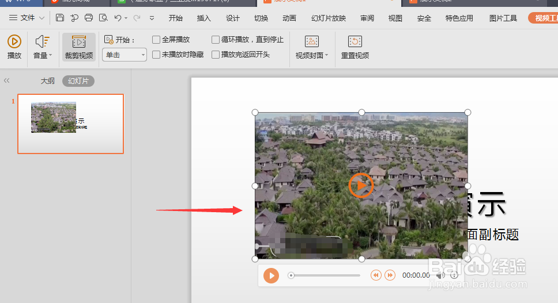This screenshot has width=558, height=303.
Task: Click the large title text 示
Action: pyautogui.click(x=492, y=204)
